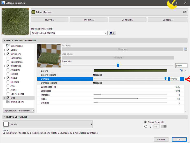
Task: Click the Dimensione channel icon
Action: click(x=8, y=46)
